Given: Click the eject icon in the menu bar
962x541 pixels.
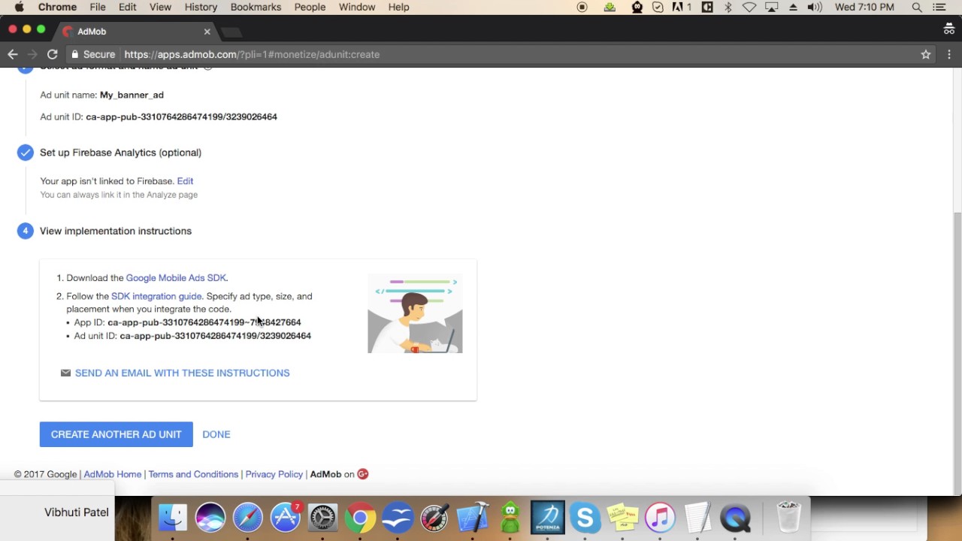Looking at the screenshot, I should (x=793, y=8).
